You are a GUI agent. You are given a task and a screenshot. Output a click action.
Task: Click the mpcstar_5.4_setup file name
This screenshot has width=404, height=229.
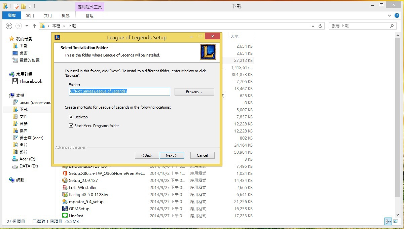coord(86,202)
